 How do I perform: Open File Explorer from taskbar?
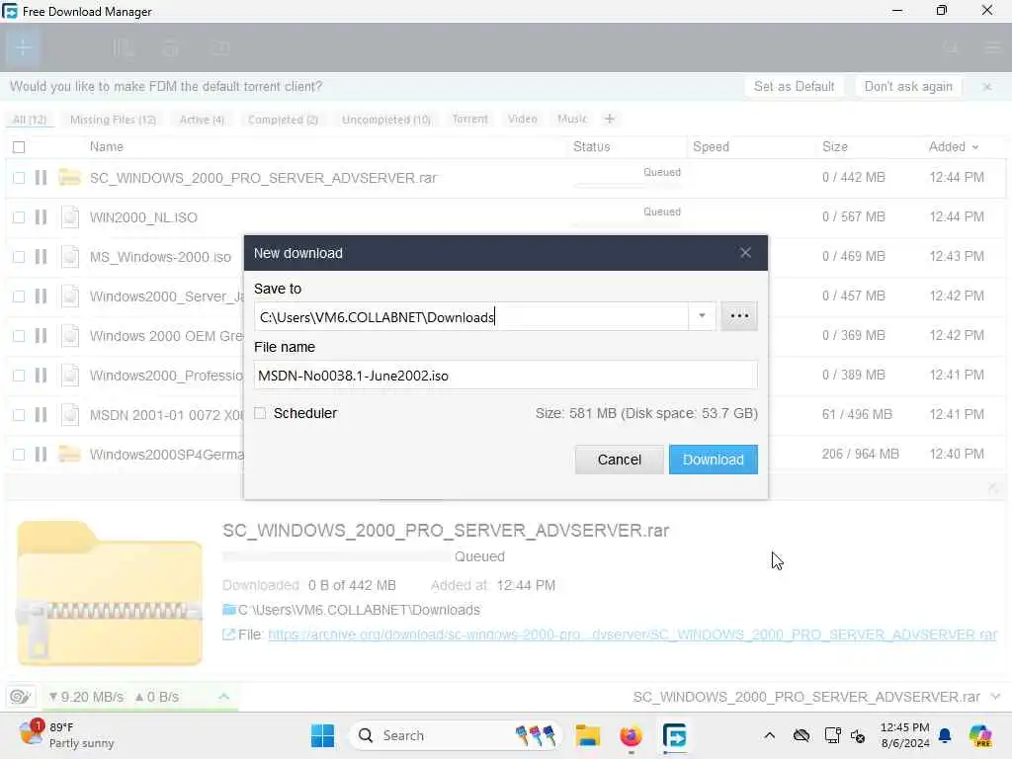(587, 735)
